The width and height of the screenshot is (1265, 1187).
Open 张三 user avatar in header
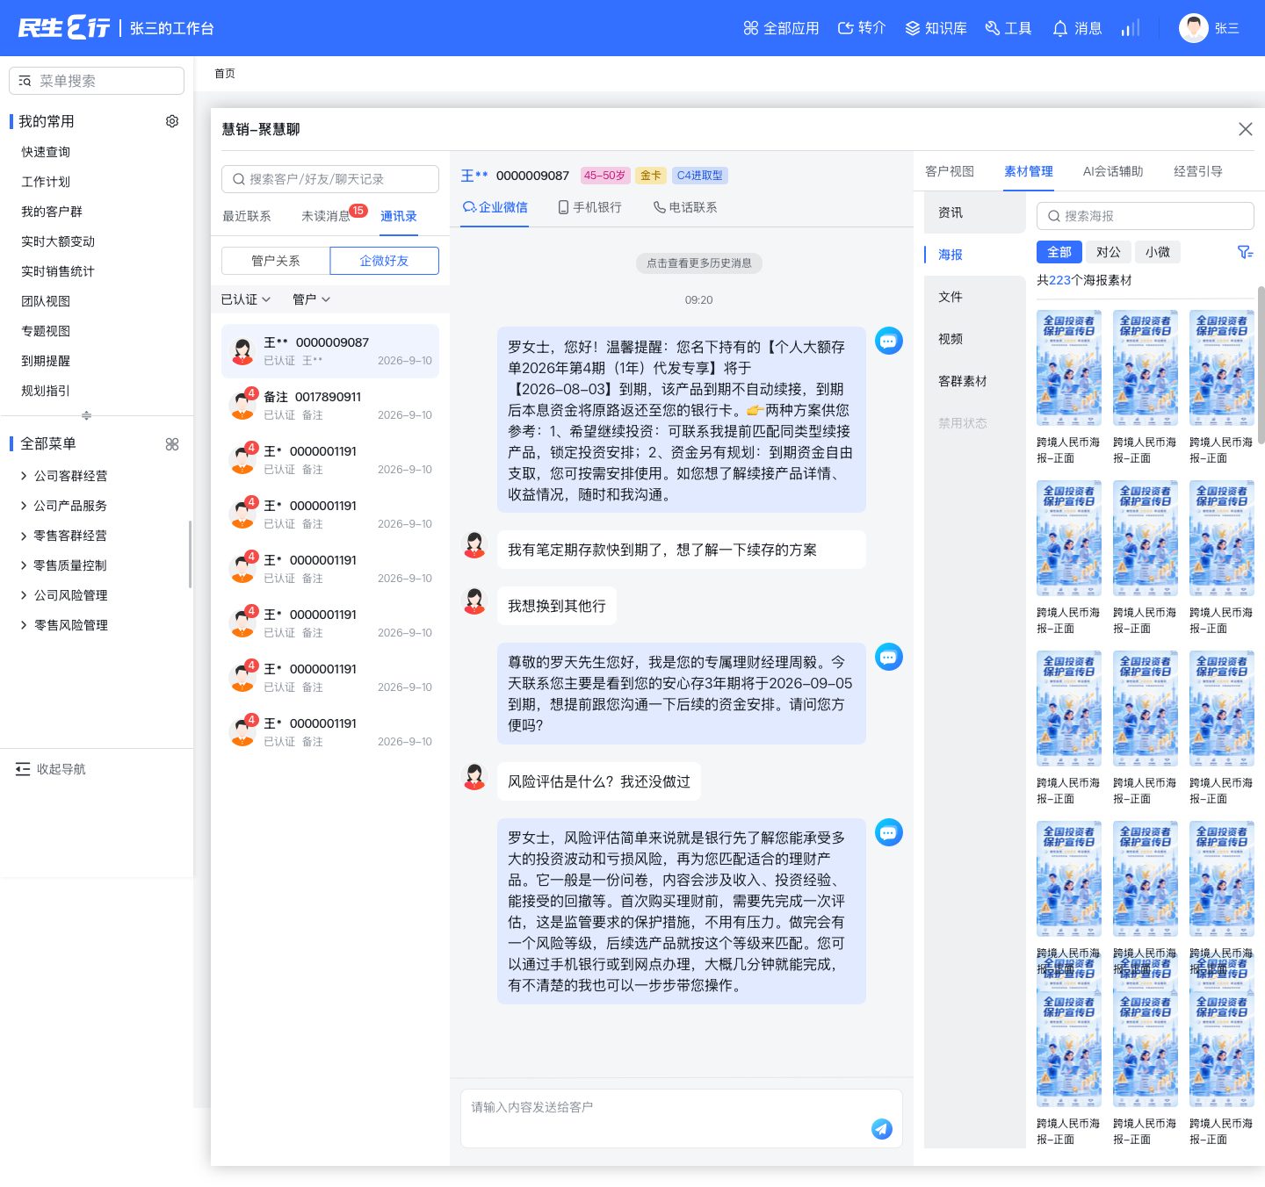(1193, 28)
